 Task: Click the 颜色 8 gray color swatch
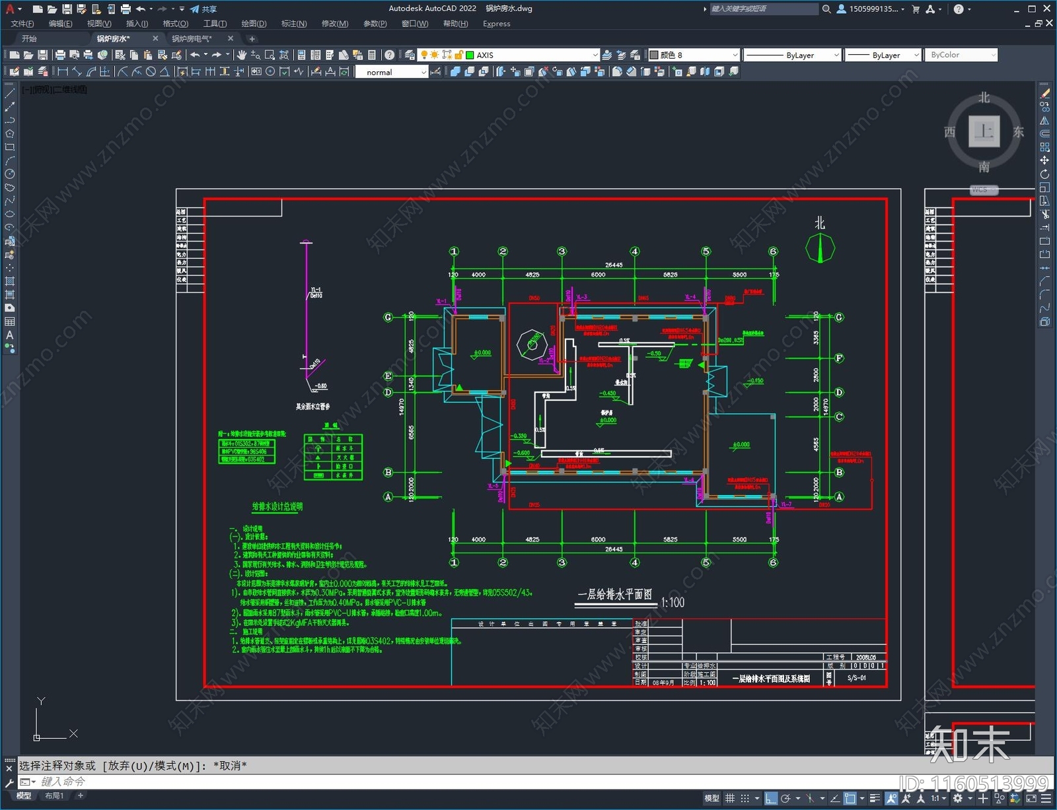coord(653,55)
